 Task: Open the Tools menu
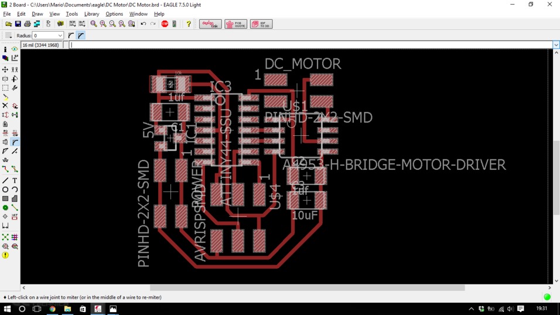click(72, 14)
